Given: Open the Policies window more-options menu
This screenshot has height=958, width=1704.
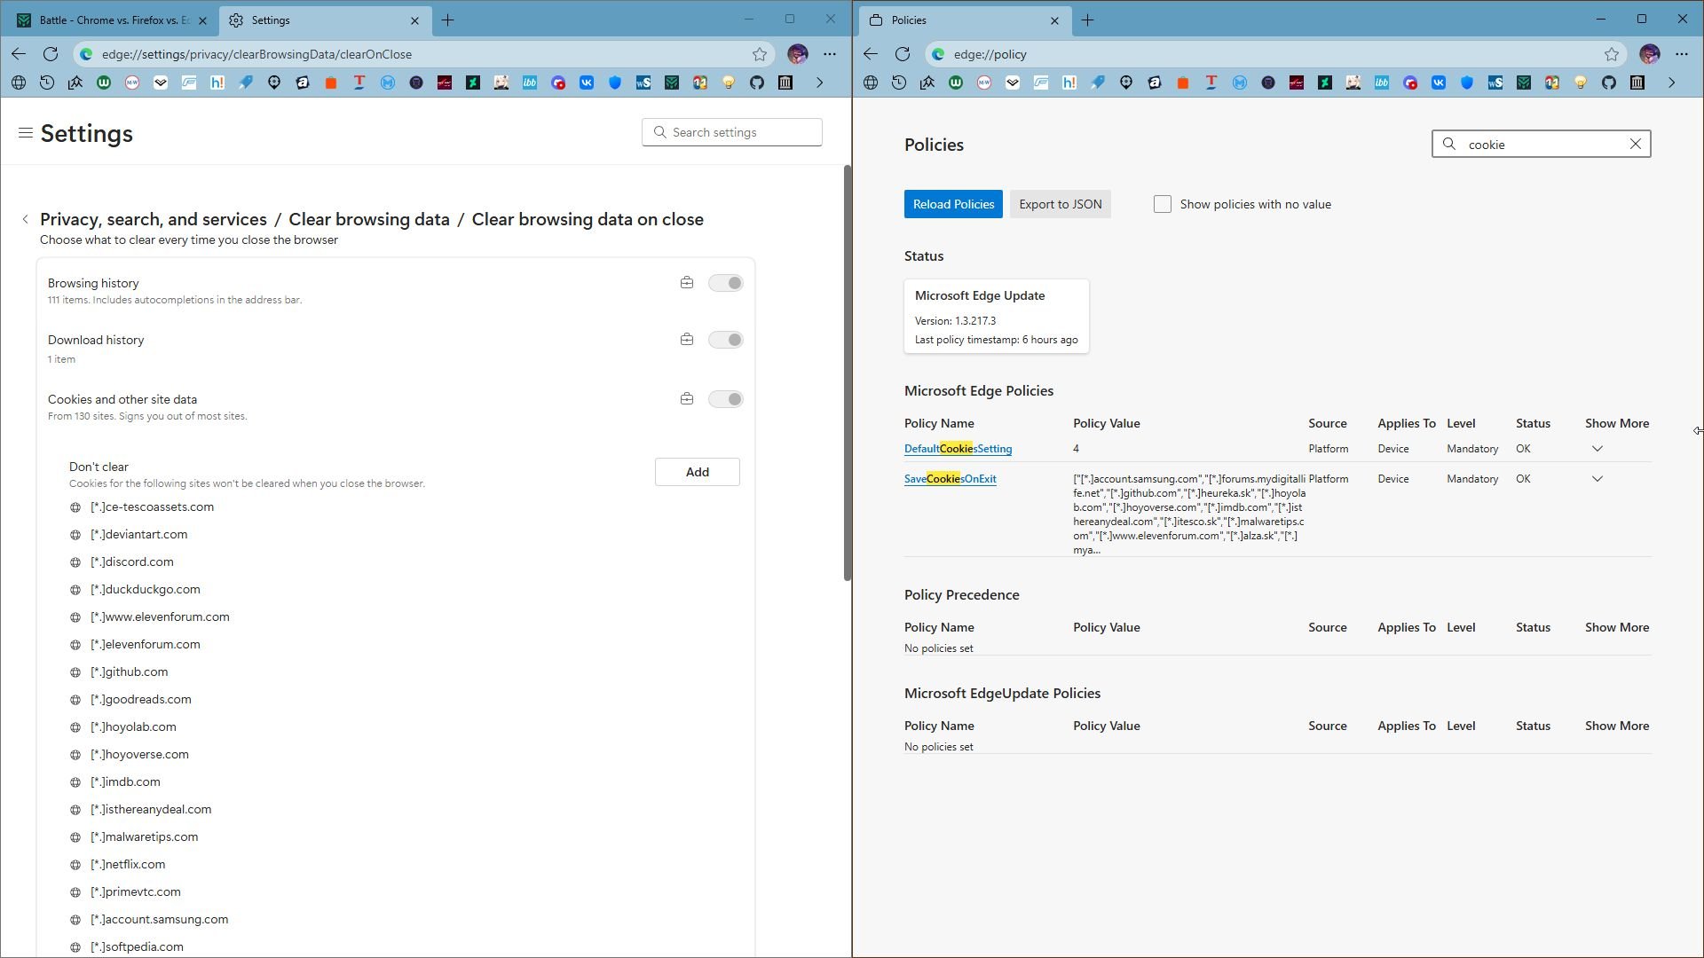Looking at the screenshot, I should click(1682, 54).
